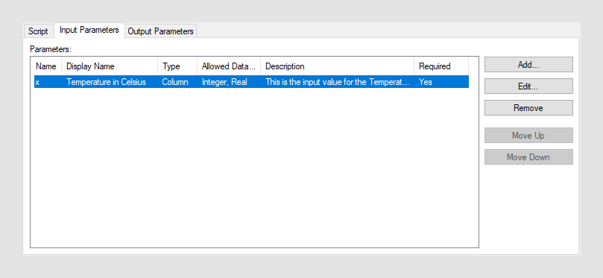Click the Move Down button
Screen dimensions: 603x278
pyautogui.click(x=528, y=157)
